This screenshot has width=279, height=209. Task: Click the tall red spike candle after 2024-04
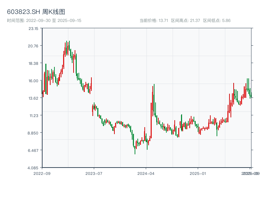click(151, 120)
